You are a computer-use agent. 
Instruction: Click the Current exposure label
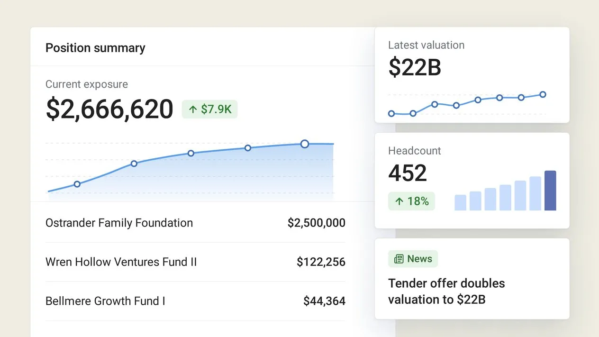coord(87,84)
